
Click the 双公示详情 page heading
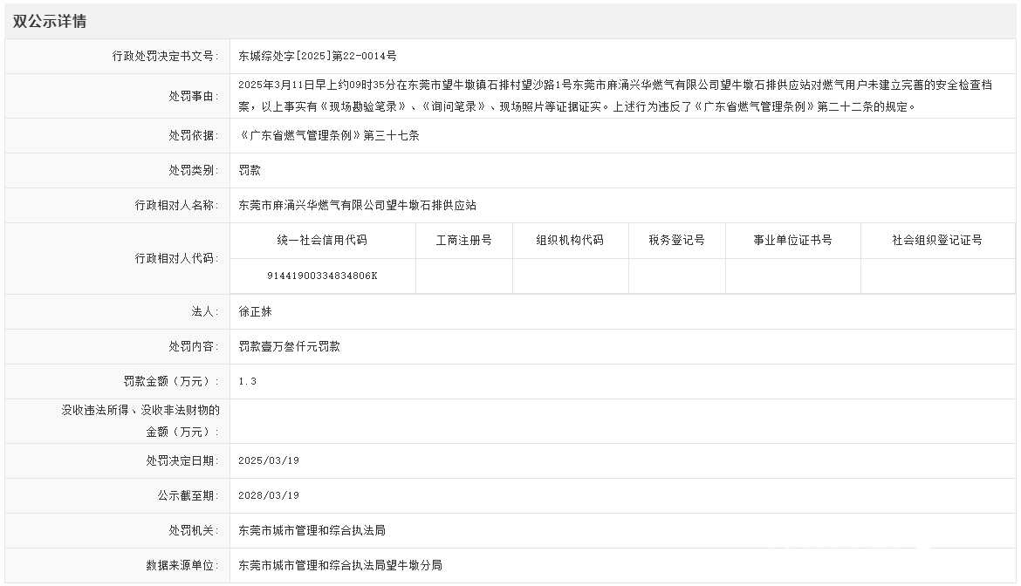(x=50, y=22)
